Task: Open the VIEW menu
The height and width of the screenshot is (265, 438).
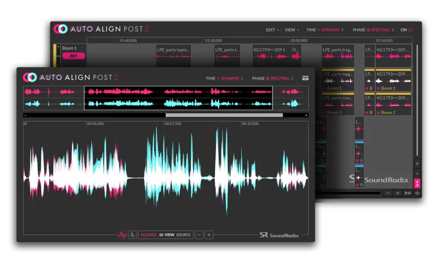Action: pos(291,29)
